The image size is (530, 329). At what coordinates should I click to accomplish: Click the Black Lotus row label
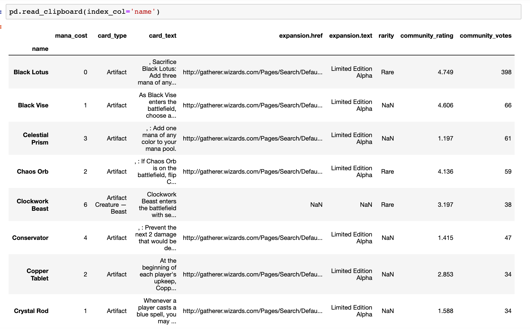(31, 72)
